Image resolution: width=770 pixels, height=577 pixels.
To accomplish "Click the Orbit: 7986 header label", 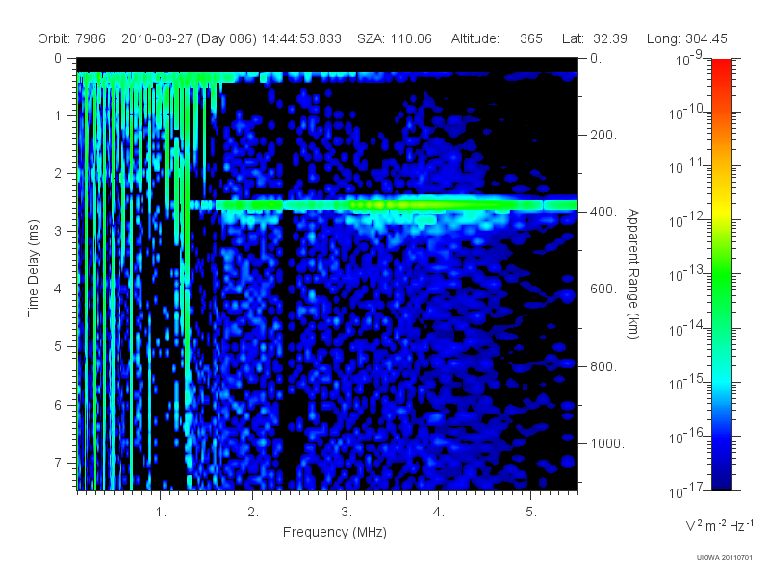I will [71, 38].
